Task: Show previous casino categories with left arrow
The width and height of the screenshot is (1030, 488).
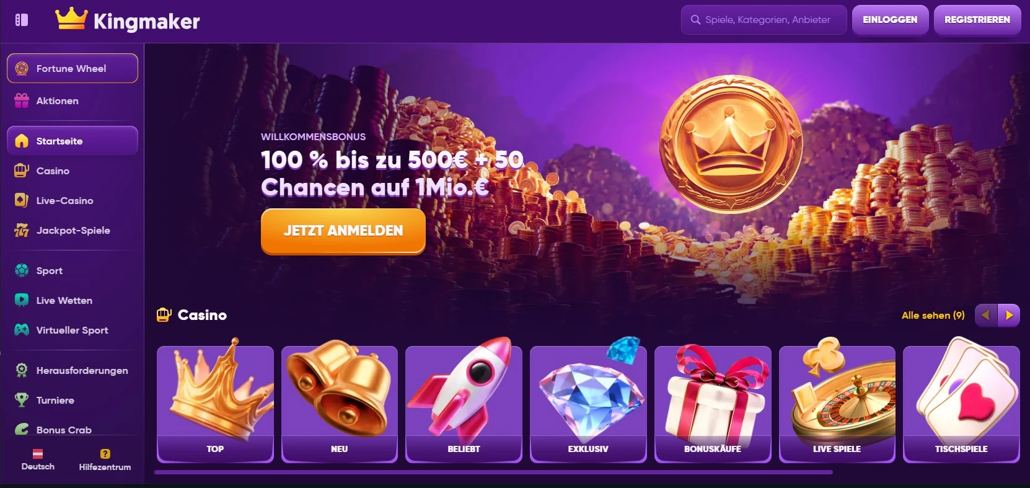Action: coord(986,315)
